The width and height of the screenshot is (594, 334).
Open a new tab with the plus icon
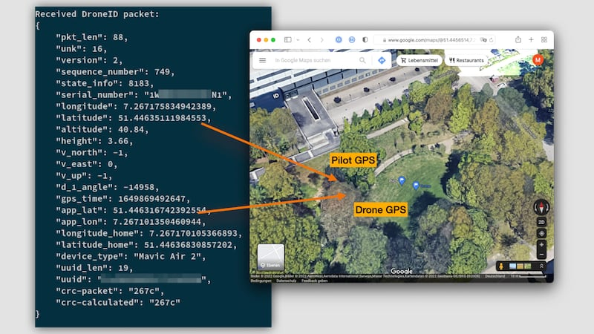tap(531, 39)
